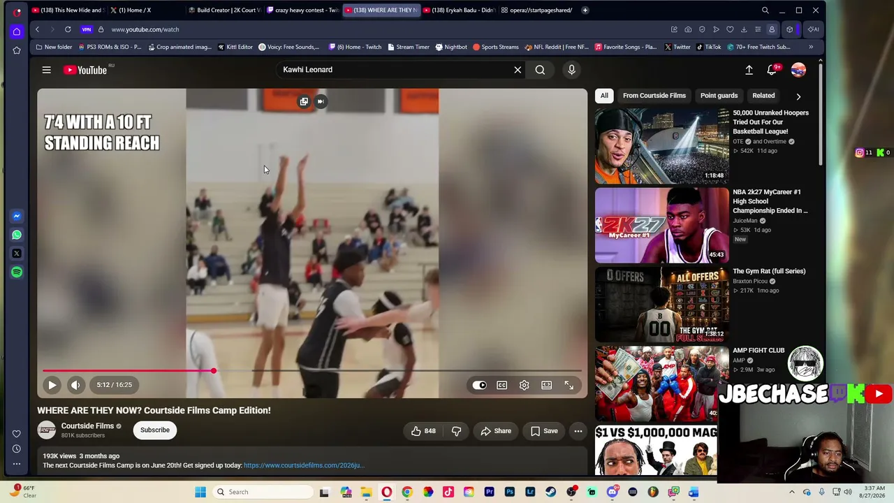The height and width of the screenshot is (503, 894).
Task: Open Messenger in the browser sidebar
Action: [x=17, y=217]
